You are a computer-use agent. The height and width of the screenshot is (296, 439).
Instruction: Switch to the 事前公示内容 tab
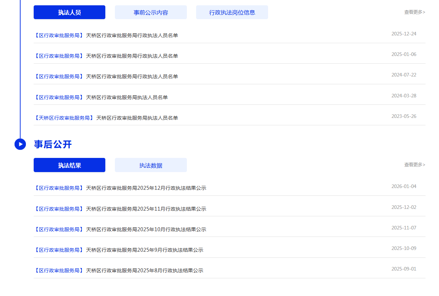click(151, 12)
